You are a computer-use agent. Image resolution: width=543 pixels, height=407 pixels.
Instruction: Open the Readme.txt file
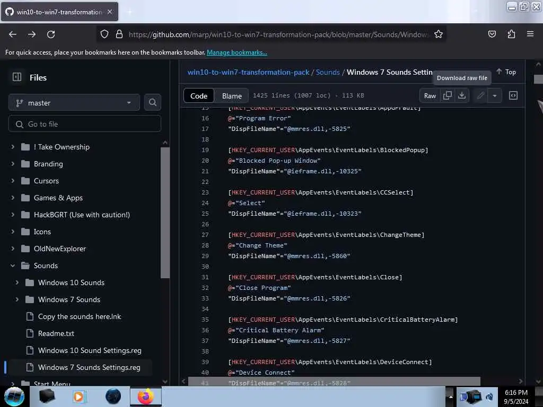point(56,333)
